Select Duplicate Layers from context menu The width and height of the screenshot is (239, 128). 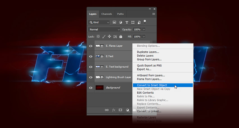tap(148, 52)
